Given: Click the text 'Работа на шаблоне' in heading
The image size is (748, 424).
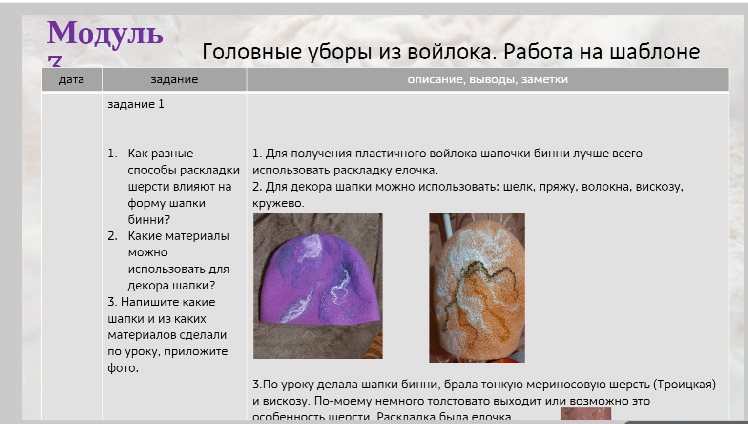Looking at the screenshot, I should point(601,52).
